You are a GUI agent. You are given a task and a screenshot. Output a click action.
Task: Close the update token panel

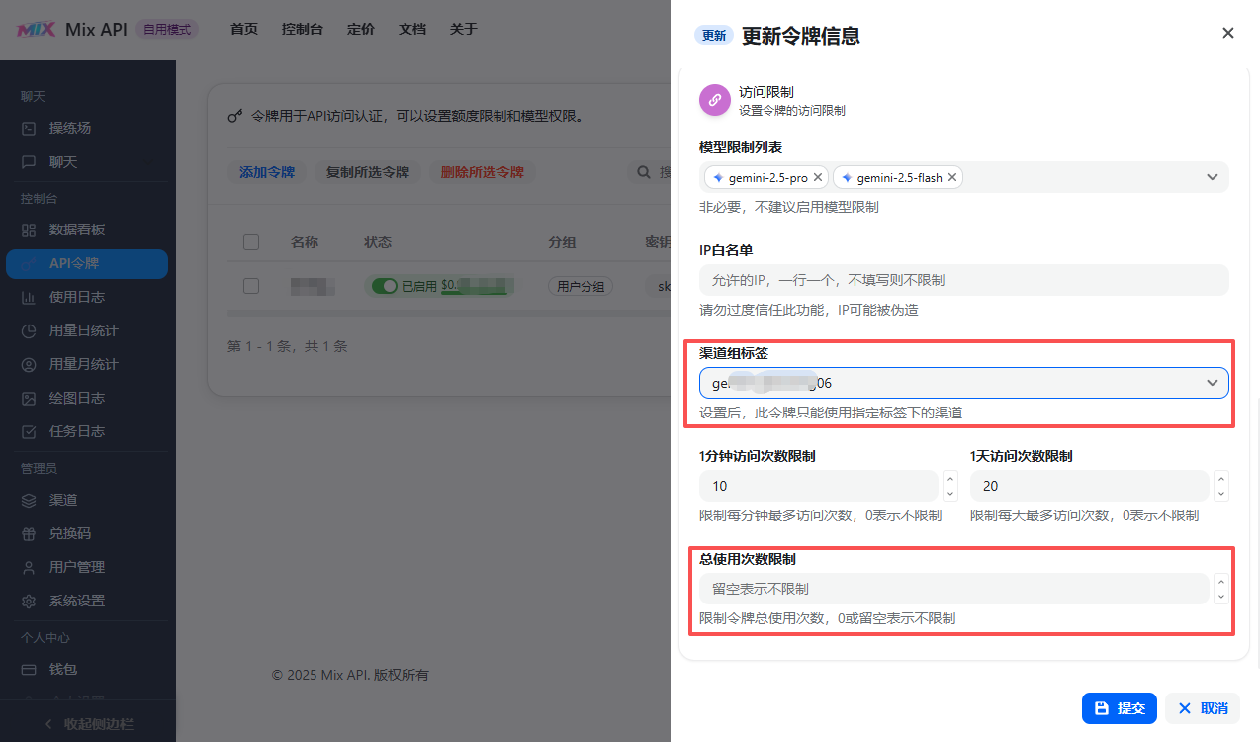click(1227, 33)
